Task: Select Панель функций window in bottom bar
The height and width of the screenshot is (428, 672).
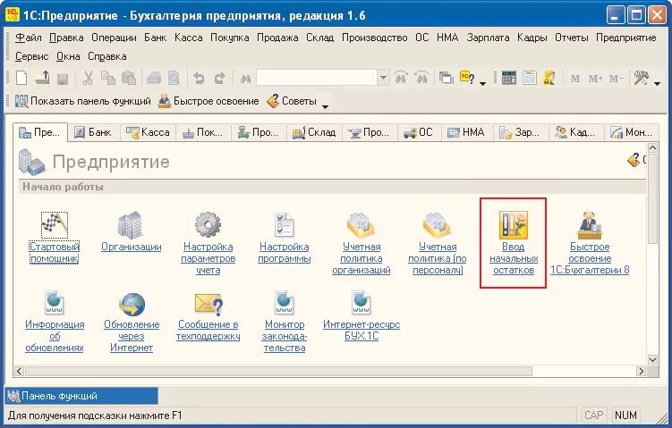Action: (81, 396)
